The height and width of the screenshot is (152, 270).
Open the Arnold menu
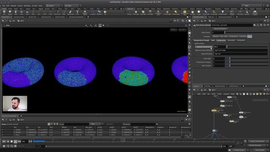click(35, 5)
